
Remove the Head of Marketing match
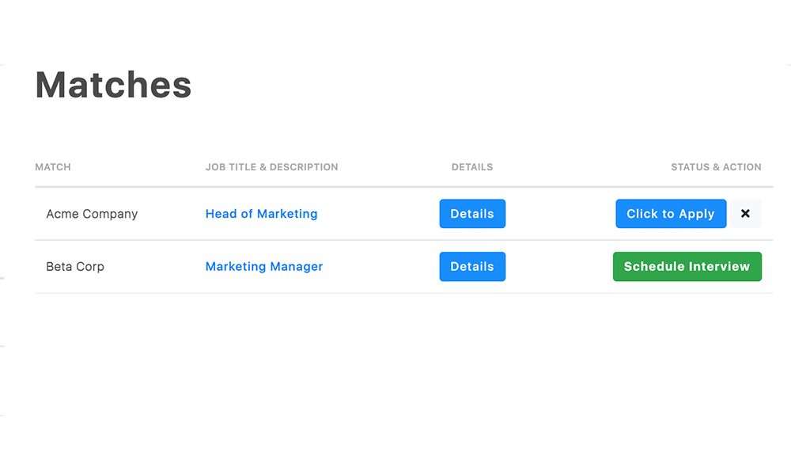coord(745,214)
